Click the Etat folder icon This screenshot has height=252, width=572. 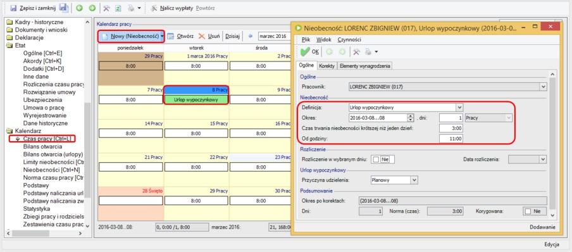[9, 46]
